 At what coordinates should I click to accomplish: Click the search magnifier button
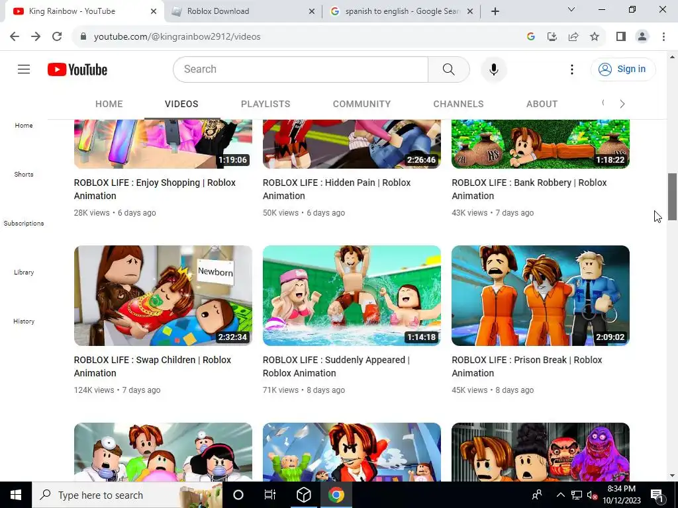click(448, 69)
